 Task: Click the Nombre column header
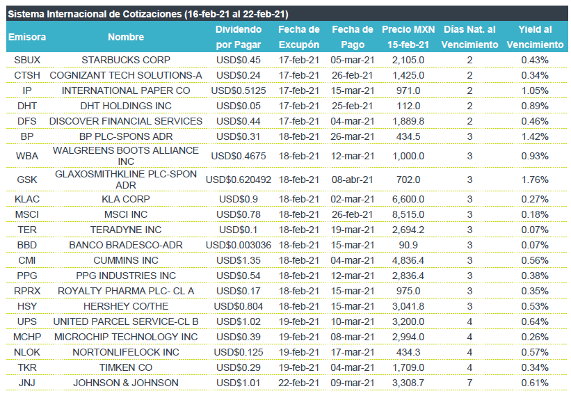tap(126, 37)
